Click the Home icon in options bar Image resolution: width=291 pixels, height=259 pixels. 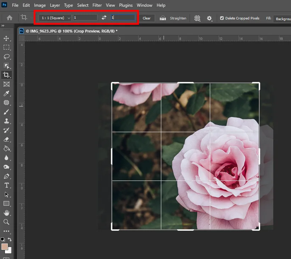pyautogui.click(x=10, y=18)
